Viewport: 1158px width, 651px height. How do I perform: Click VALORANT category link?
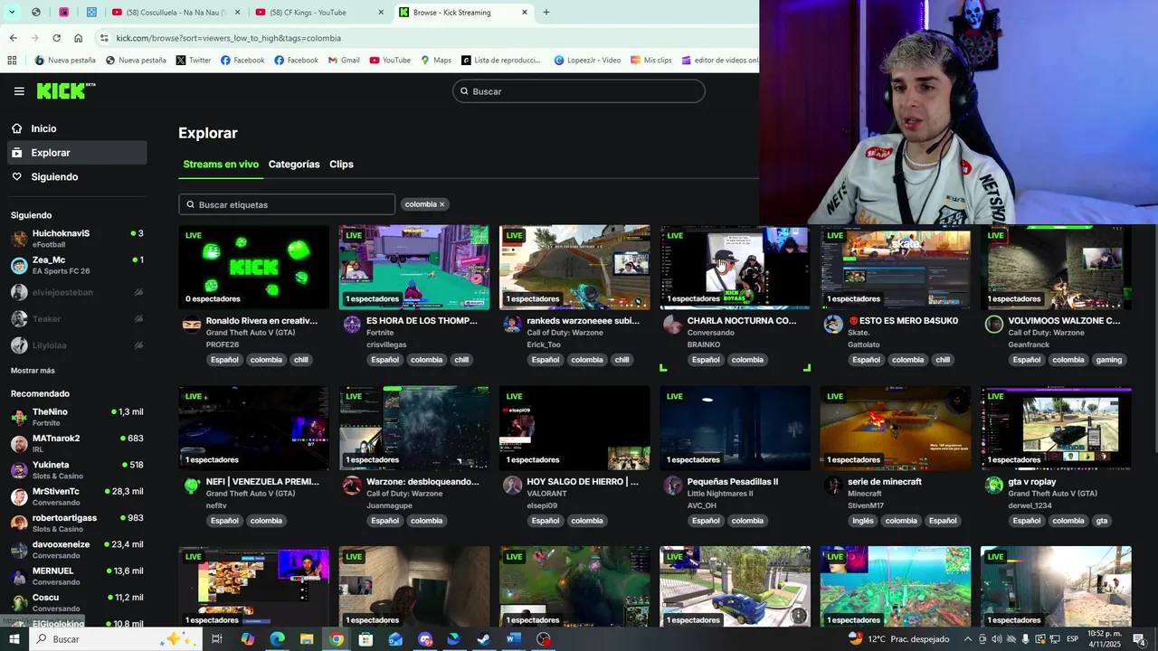pos(546,494)
